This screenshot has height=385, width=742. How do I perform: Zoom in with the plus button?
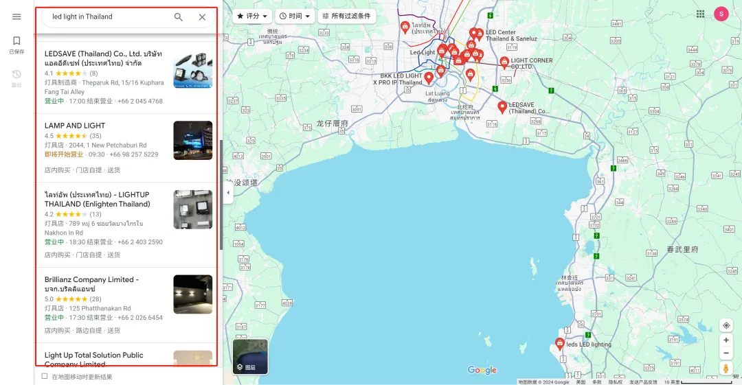coord(726,340)
